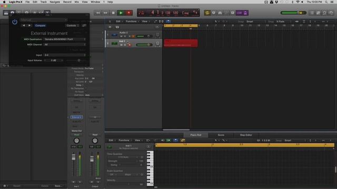Click the plugin Link icon
This screenshot has width=337, height=189.
coord(84,26)
